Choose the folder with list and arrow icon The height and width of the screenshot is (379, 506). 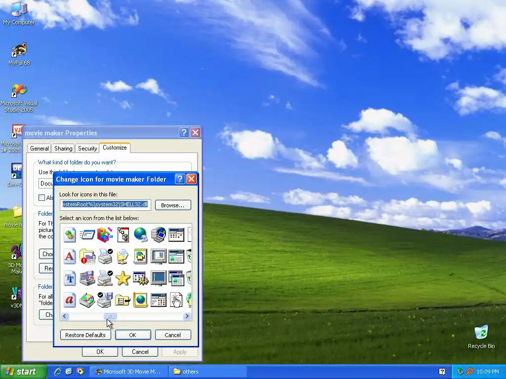(x=123, y=301)
